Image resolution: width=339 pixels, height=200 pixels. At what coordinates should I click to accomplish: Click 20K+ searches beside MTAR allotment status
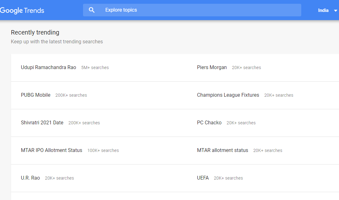point(268,150)
